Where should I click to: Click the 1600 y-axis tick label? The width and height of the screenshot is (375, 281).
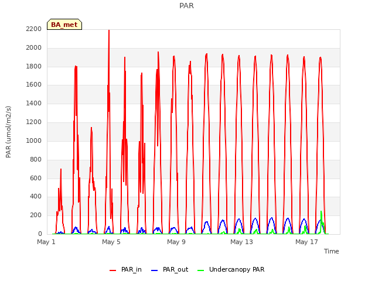click(34, 84)
